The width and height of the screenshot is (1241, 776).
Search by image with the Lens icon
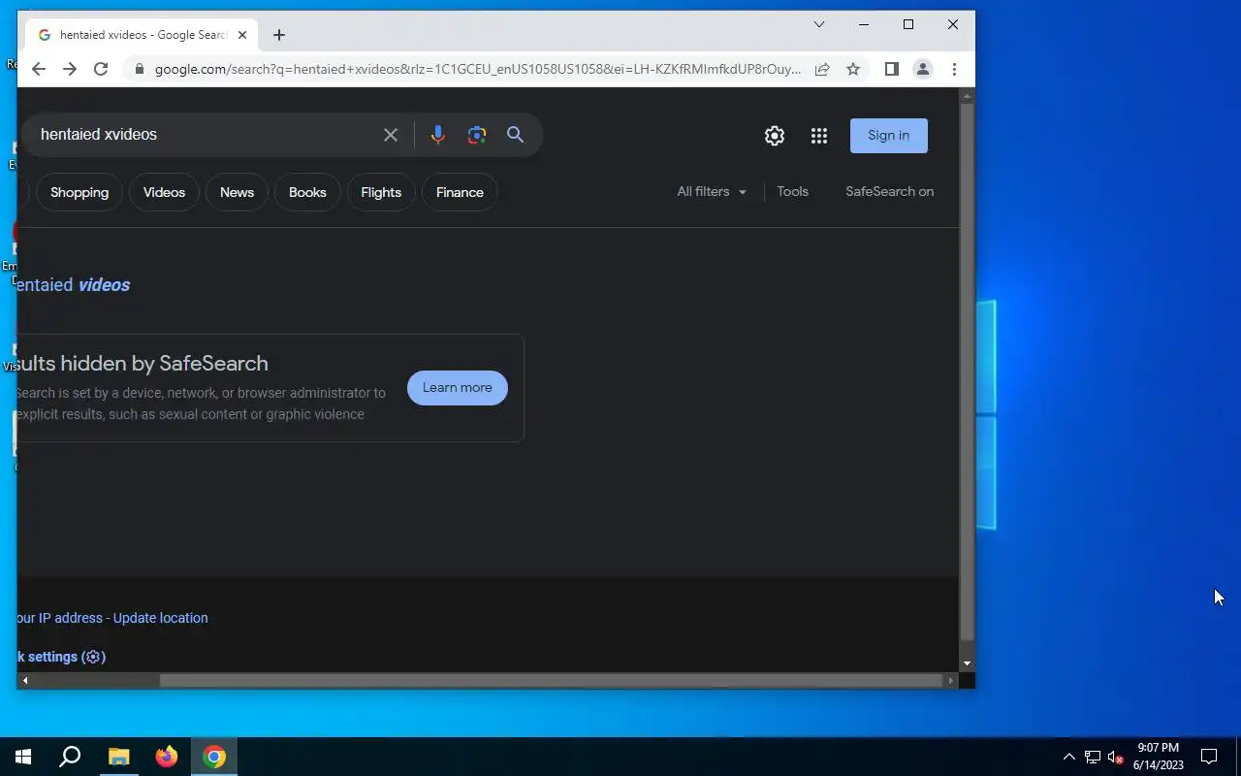coord(476,135)
